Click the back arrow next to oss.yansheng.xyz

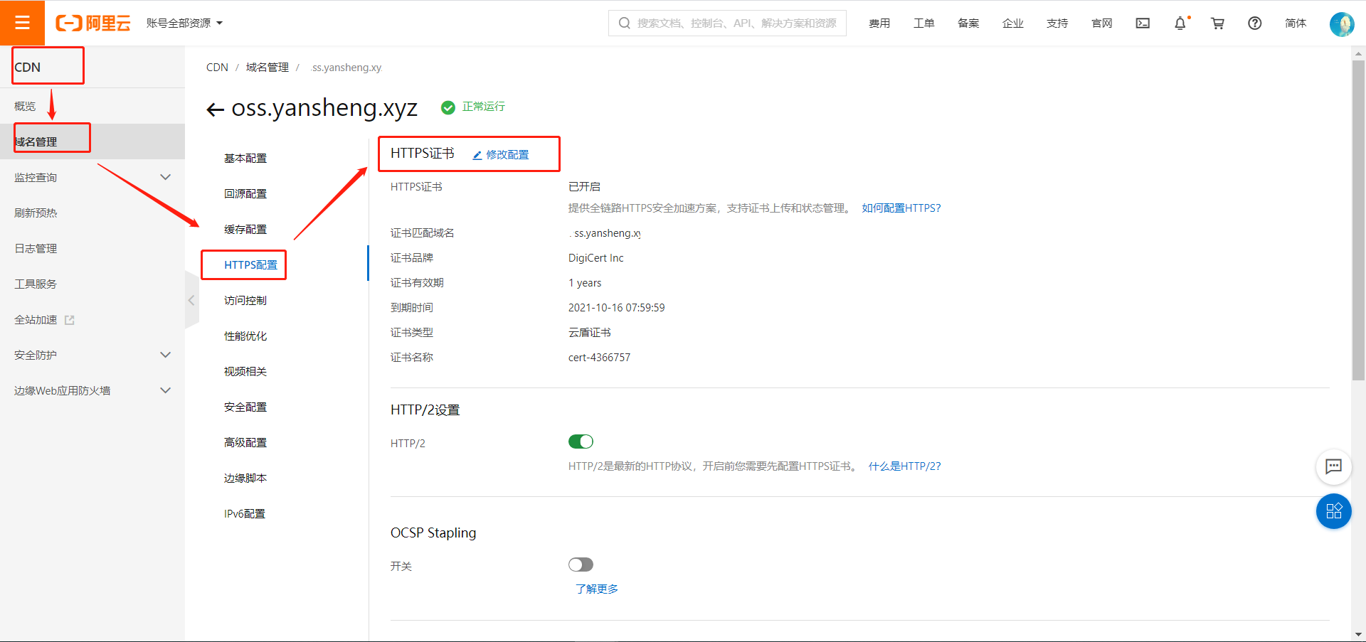click(215, 109)
